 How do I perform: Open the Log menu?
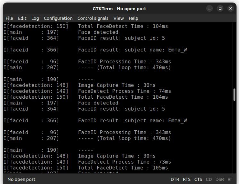point(35,18)
